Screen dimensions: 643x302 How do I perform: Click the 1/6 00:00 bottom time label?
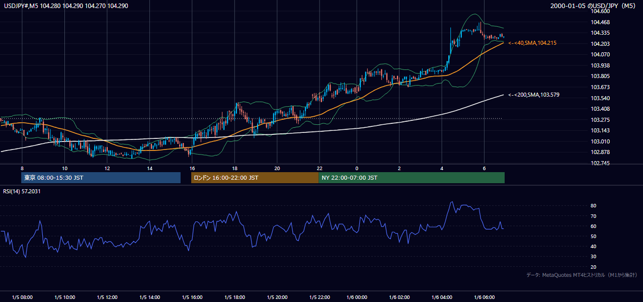tap(357, 297)
